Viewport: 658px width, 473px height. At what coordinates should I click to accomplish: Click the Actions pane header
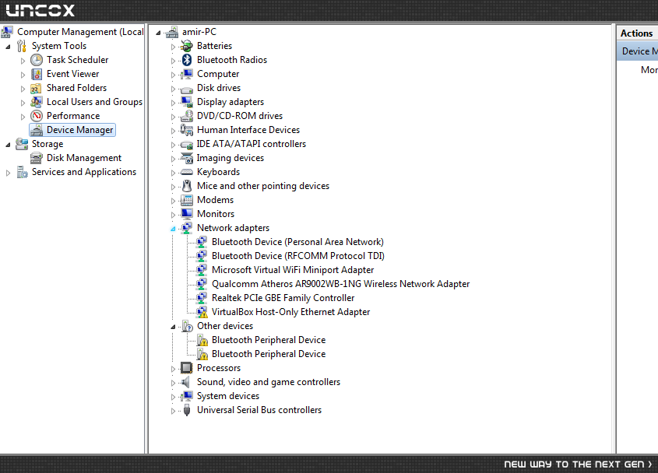pos(637,33)
